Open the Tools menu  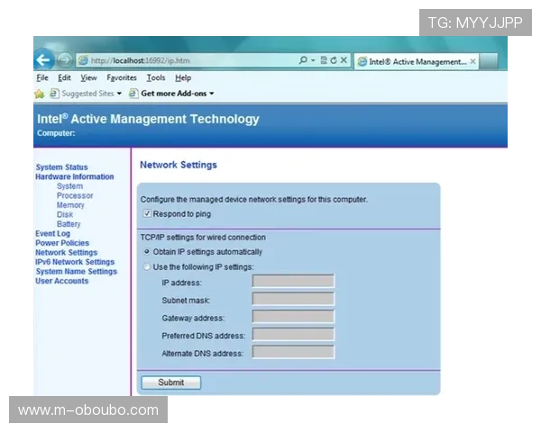click(156, 78)
